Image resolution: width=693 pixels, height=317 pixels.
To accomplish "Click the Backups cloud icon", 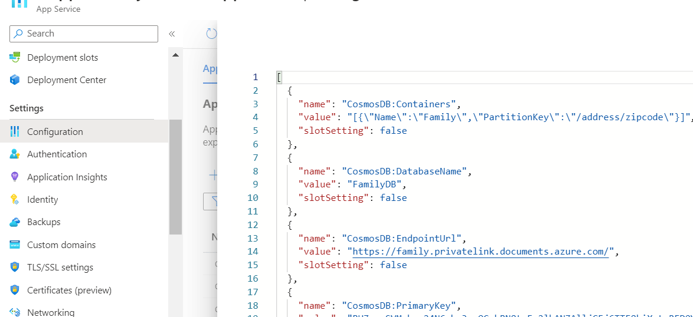I will [15, 222].
